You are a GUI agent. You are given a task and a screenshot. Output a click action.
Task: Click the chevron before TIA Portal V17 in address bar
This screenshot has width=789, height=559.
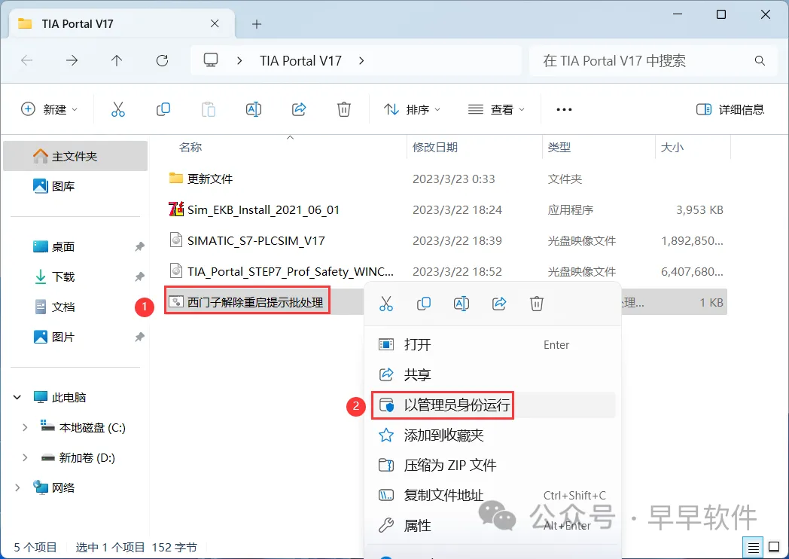pos(239,61)
